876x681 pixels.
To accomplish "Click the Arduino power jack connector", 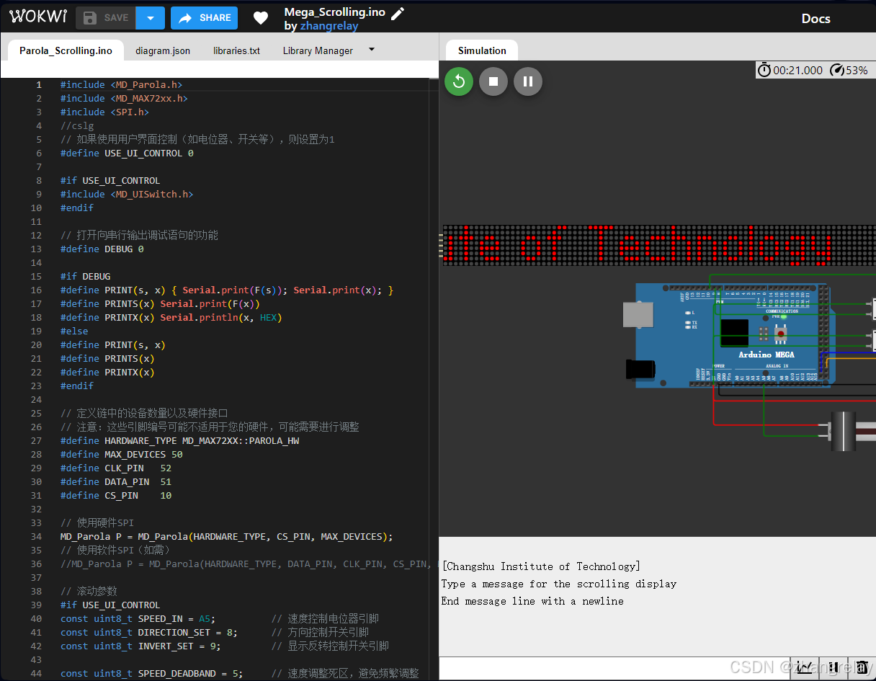I will point(642,369).
